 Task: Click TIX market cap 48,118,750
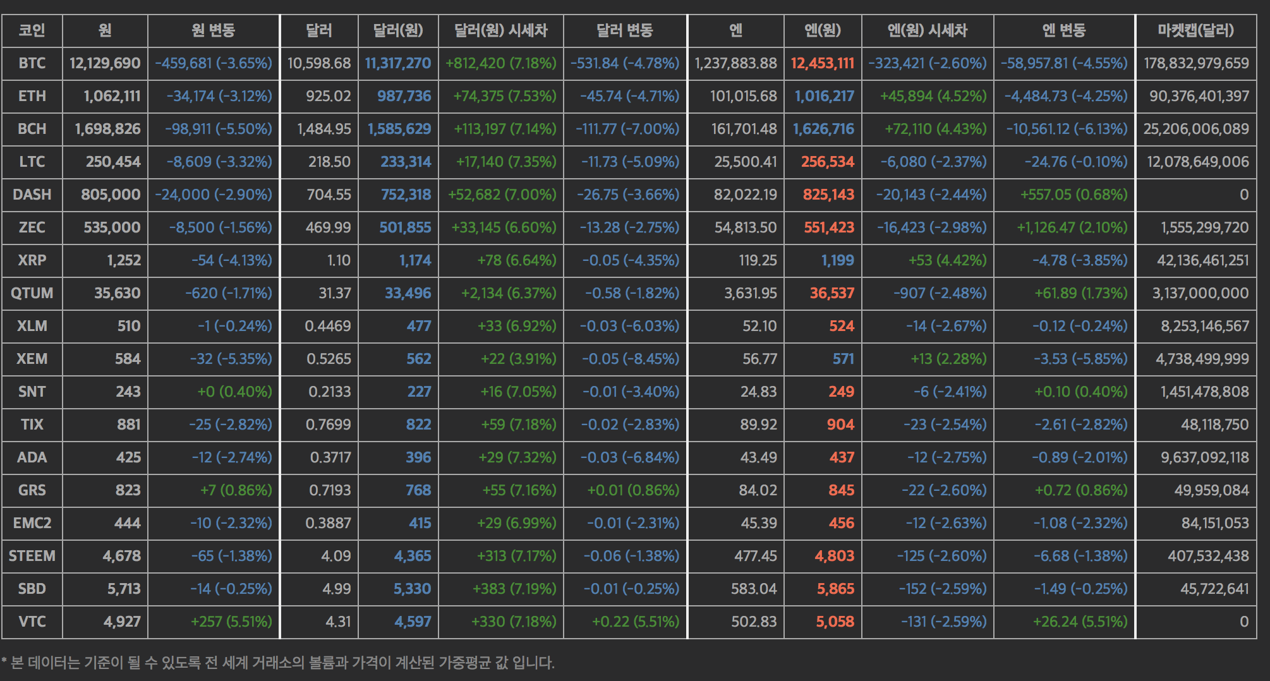pyautogui.click(x=1215, y=425)
